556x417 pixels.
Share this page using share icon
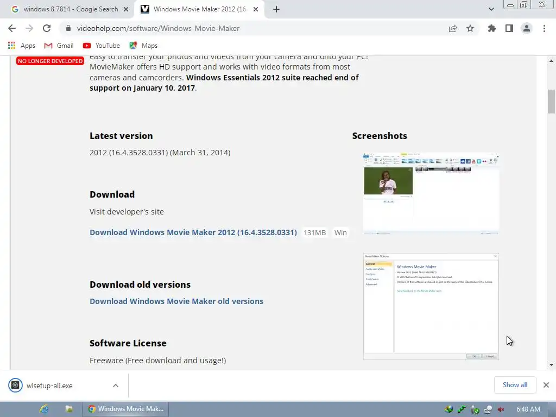point(453,28)
